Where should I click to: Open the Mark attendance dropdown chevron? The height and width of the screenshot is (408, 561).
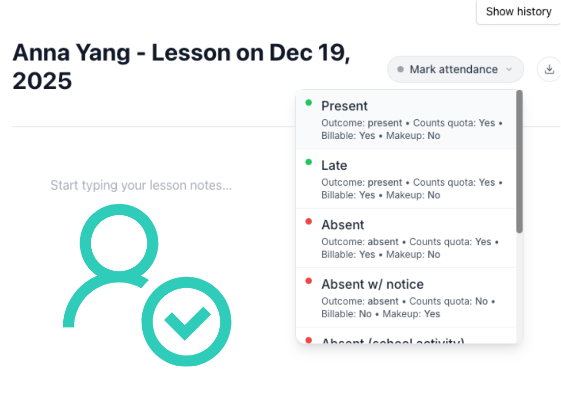[509, 69]
